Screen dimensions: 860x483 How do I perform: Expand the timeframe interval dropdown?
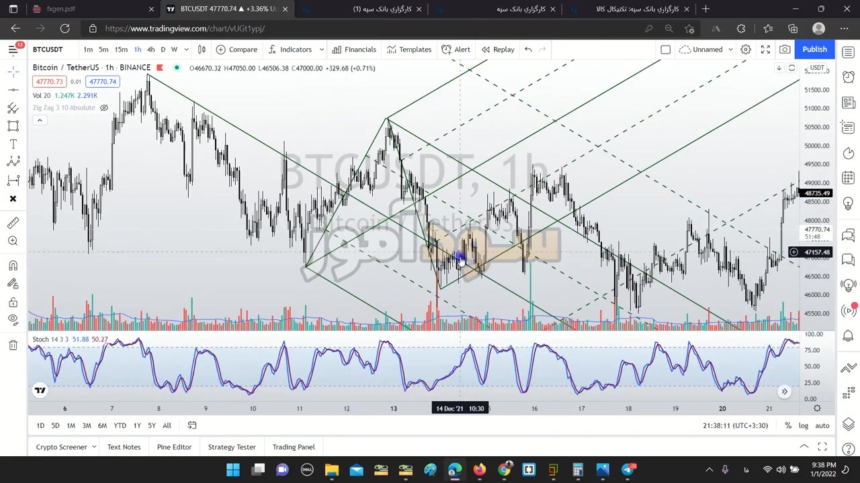pos(186,50)
